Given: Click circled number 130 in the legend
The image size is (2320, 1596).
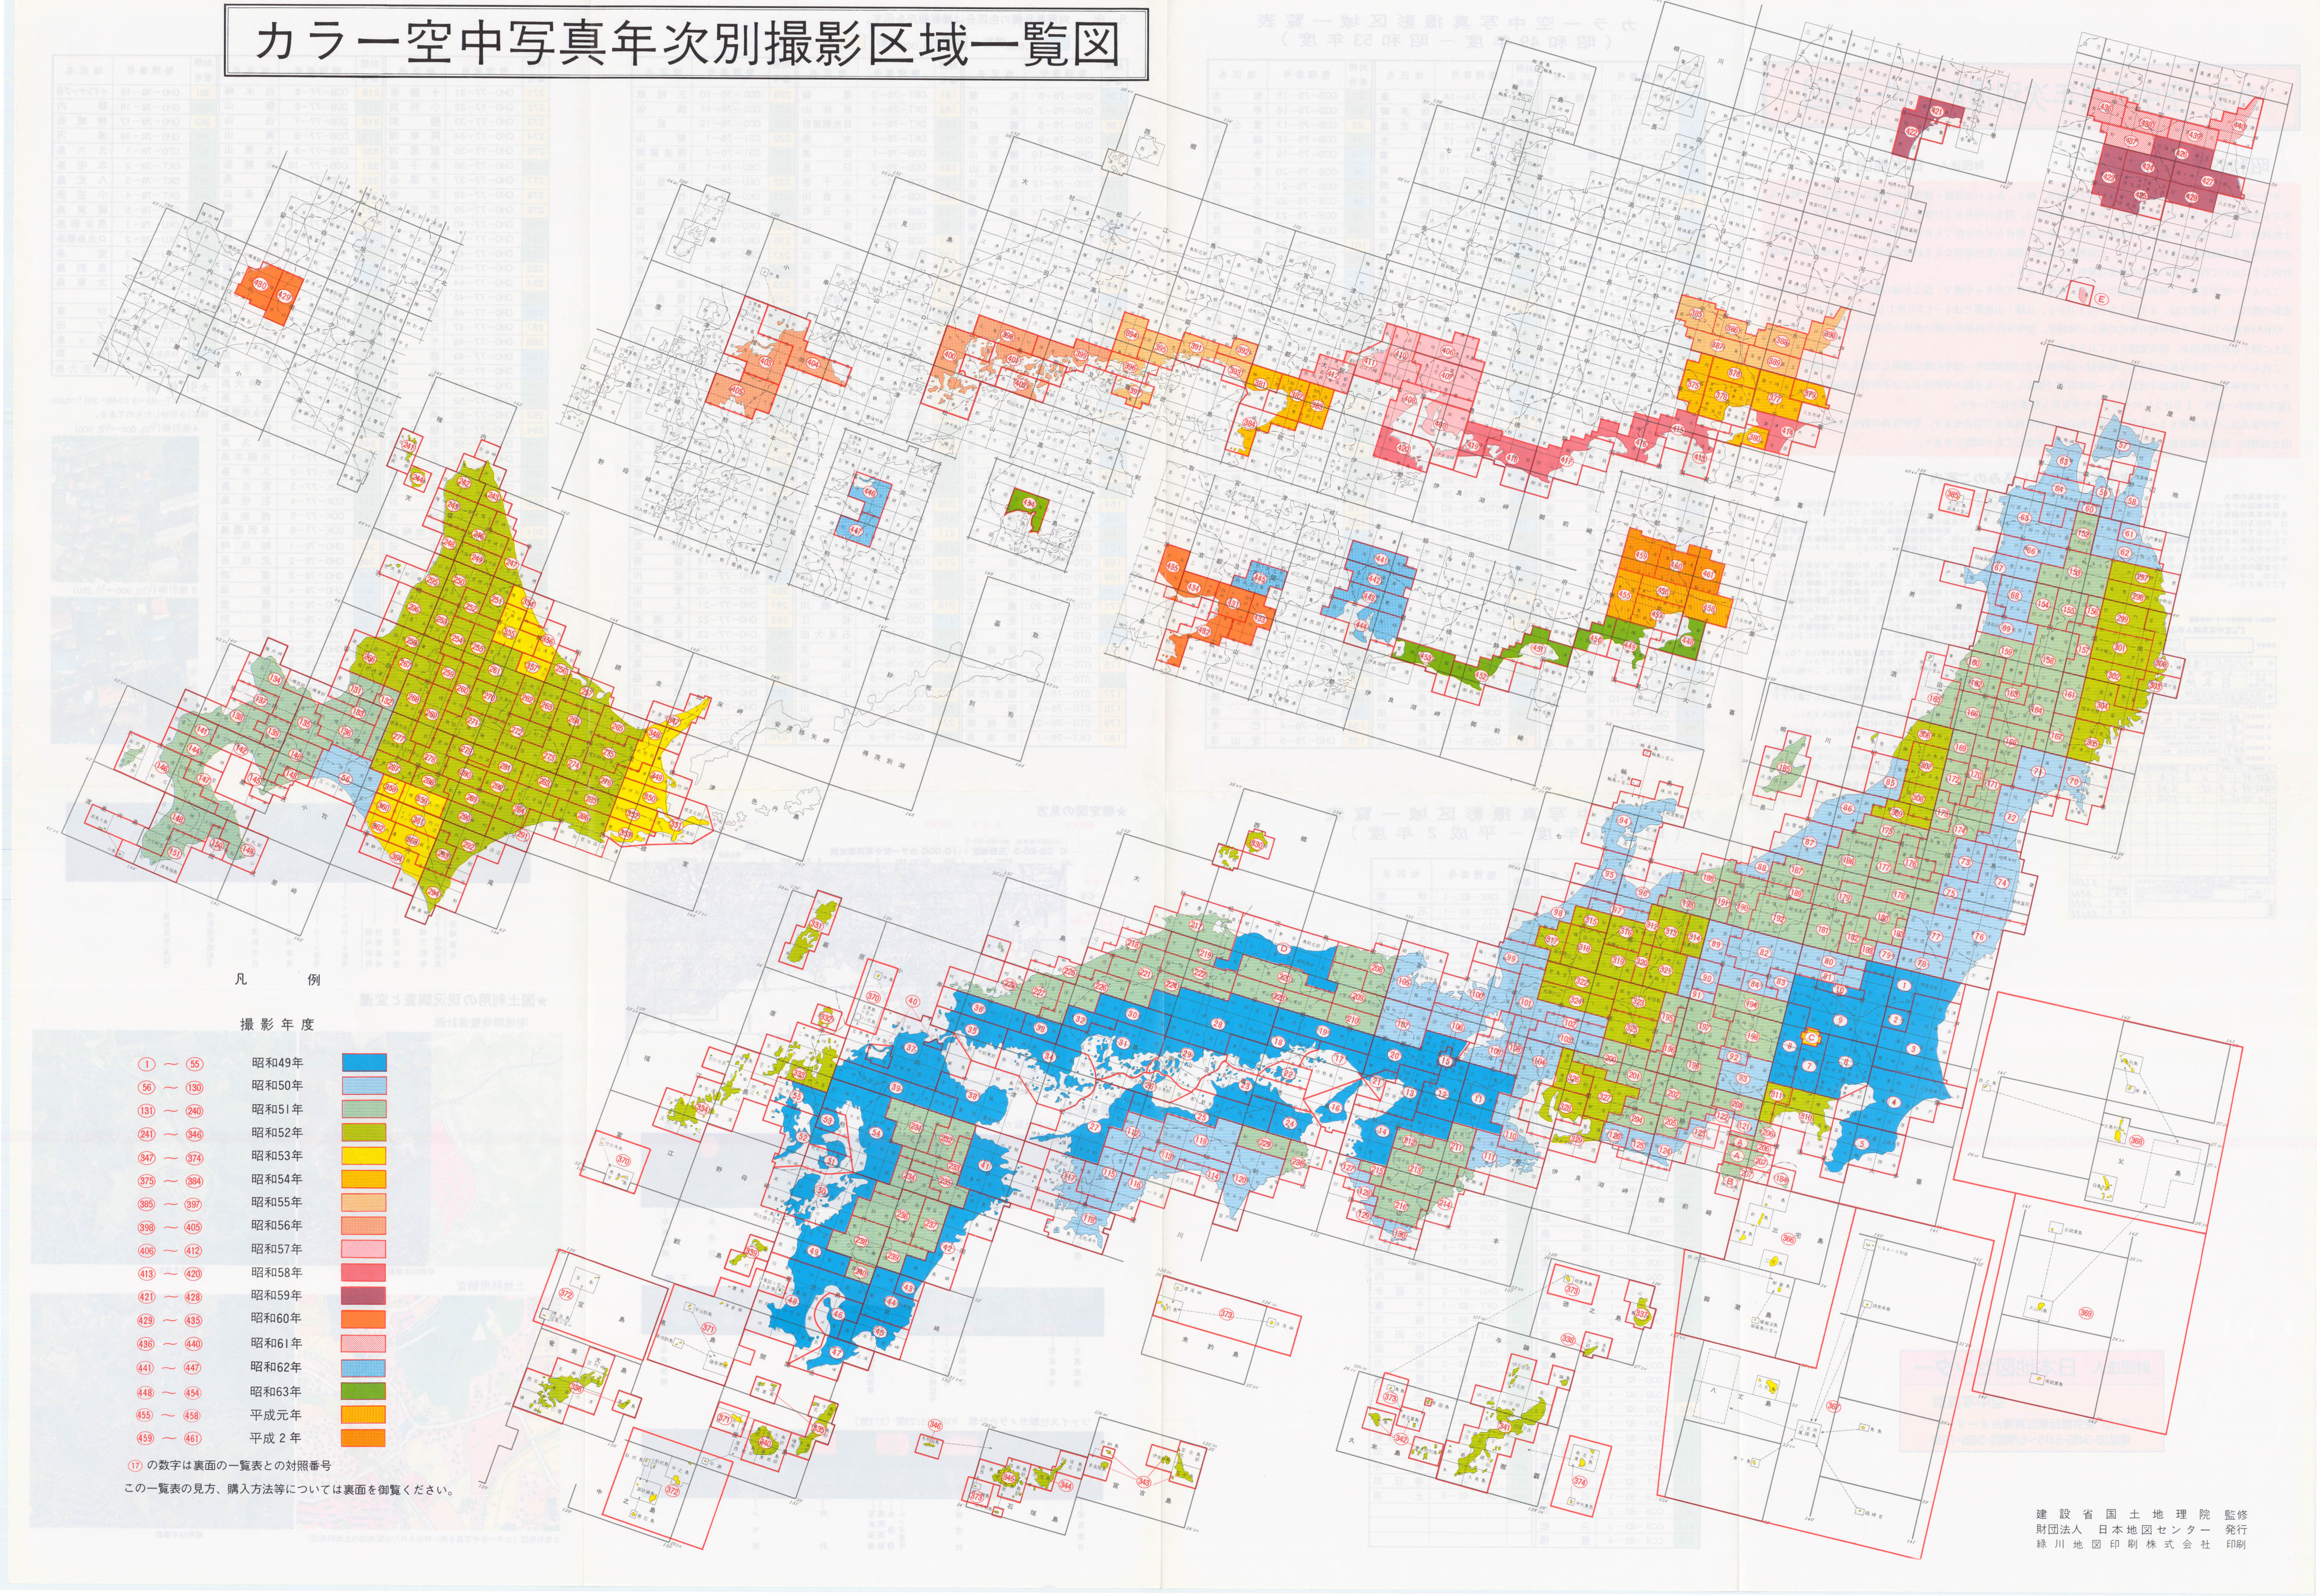Looking at the screenshot, I should [194, 1087].
